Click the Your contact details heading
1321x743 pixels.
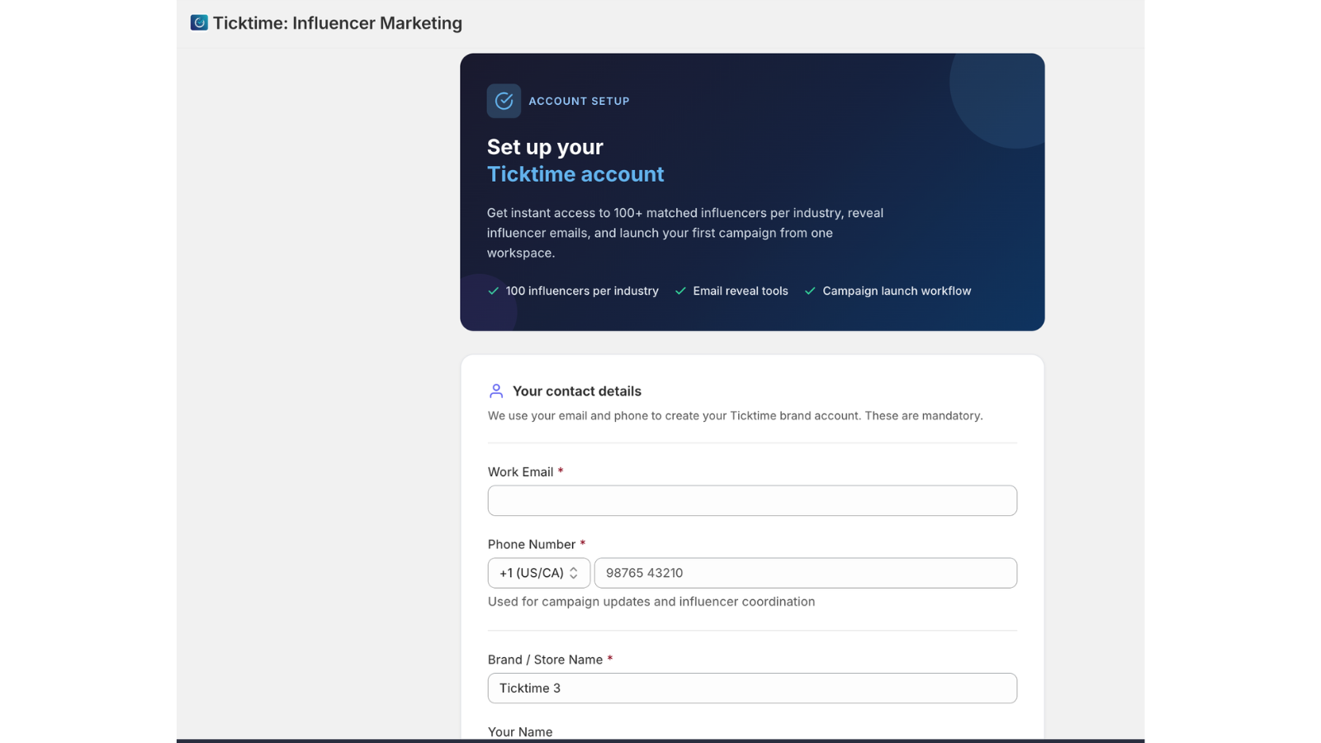pyautogui.click(x=577, y=391)
